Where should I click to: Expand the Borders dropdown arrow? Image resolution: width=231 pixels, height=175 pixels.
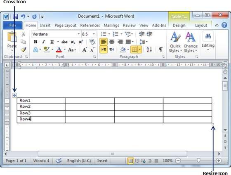(x=140, y=50)
